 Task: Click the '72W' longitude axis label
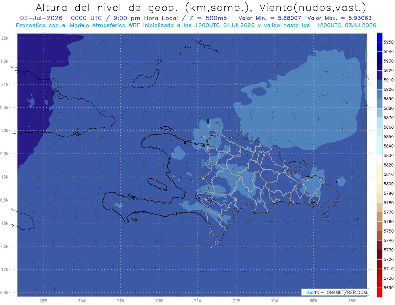tap(197, 300)
